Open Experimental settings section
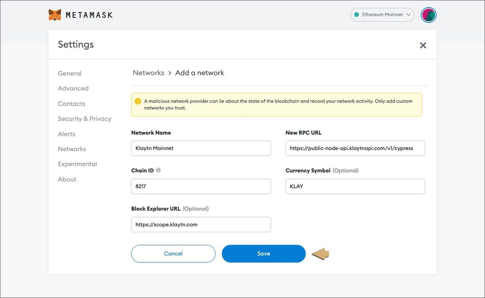Image resolution: width=485 pixels, height=298 pixels. tap(78, 164)
